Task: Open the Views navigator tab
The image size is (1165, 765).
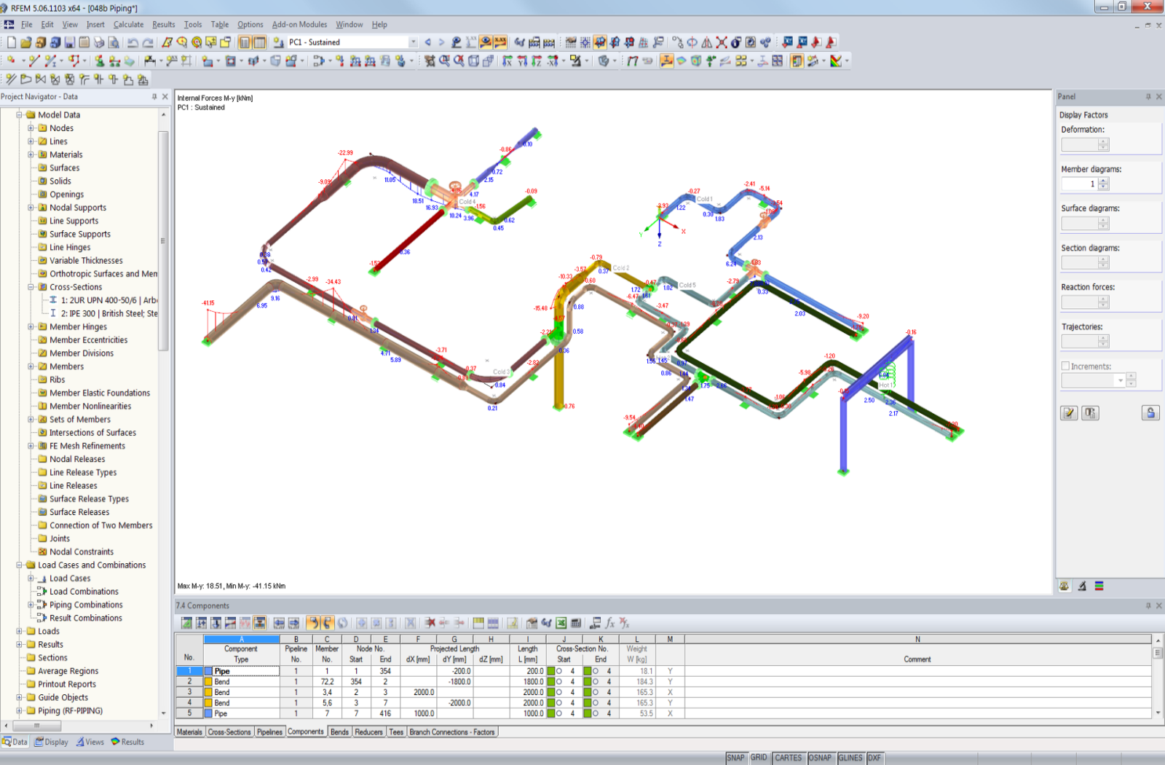Action: (x=90, y=742)
